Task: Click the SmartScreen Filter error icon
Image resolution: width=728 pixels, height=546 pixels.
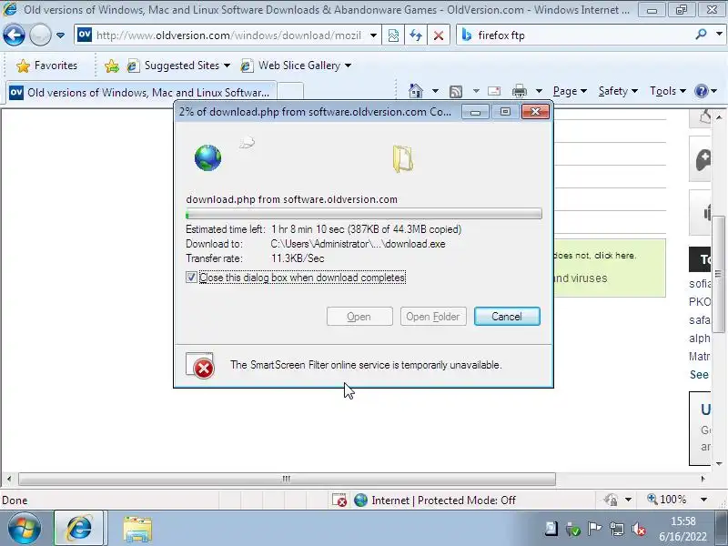Action: click(200, 366)
